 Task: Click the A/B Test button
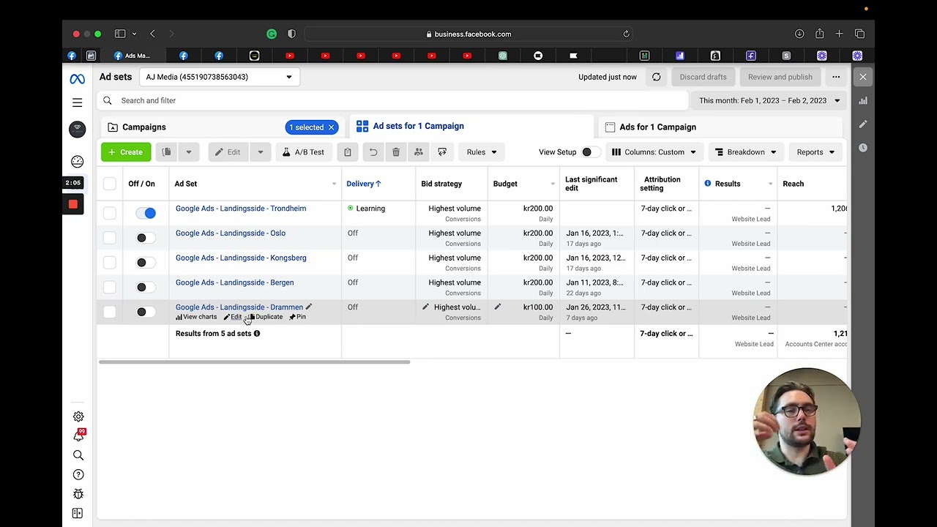[304, 152]
